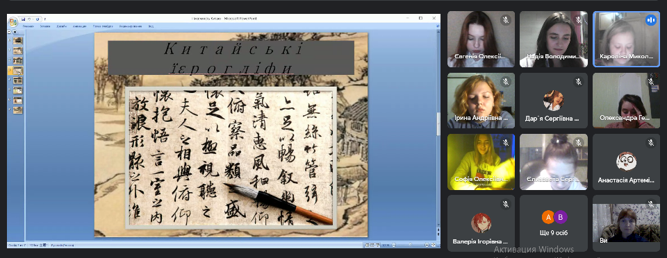Open the Вставка ribbon tab
Viewport: 667px width, 258px height.
click(45, 26)
